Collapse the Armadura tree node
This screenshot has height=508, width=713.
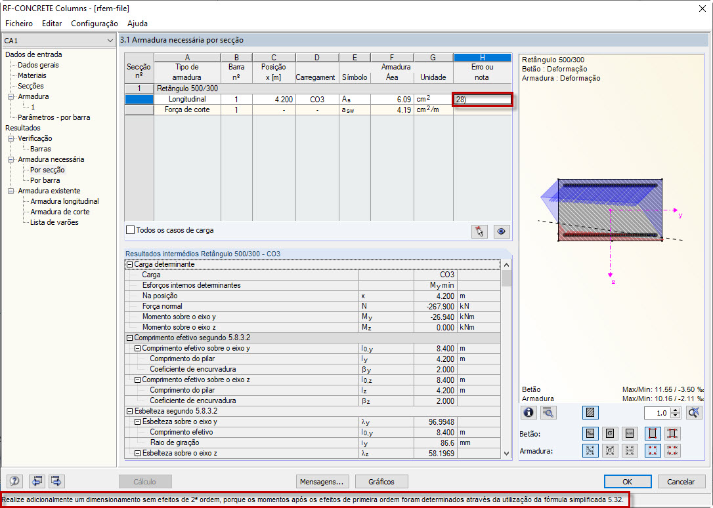pos(11,97)
